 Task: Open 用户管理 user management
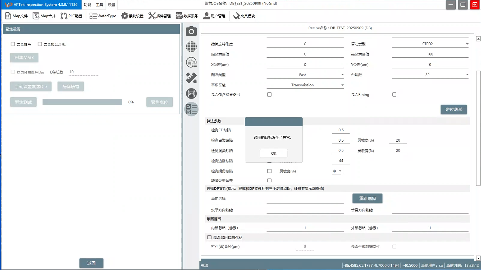coord(214,16)
